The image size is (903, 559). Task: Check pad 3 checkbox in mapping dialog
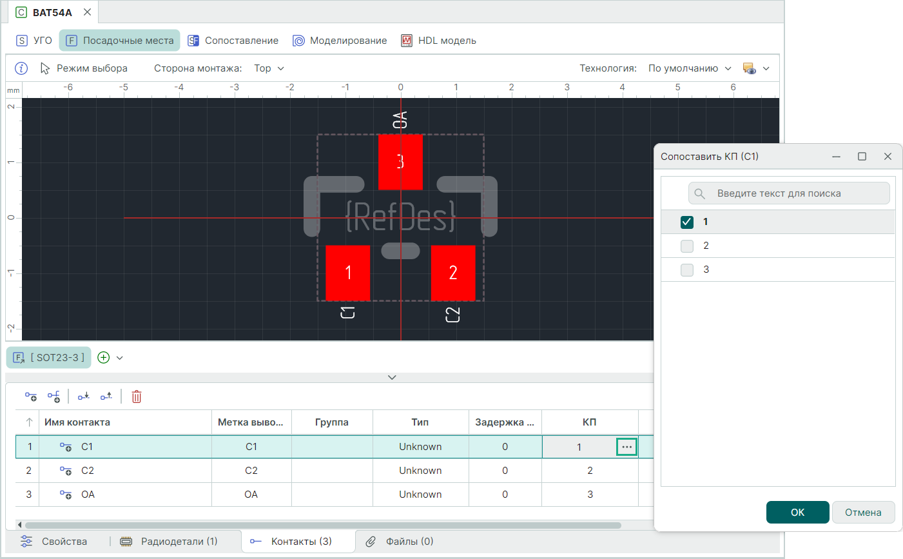[687, 270]
